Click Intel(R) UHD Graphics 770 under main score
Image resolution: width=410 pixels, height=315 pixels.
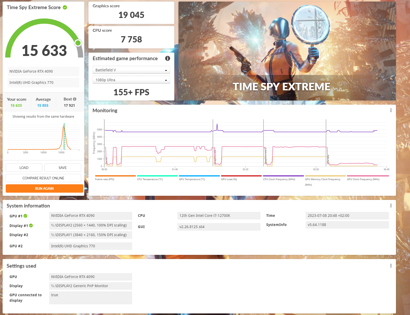(43, 83)
